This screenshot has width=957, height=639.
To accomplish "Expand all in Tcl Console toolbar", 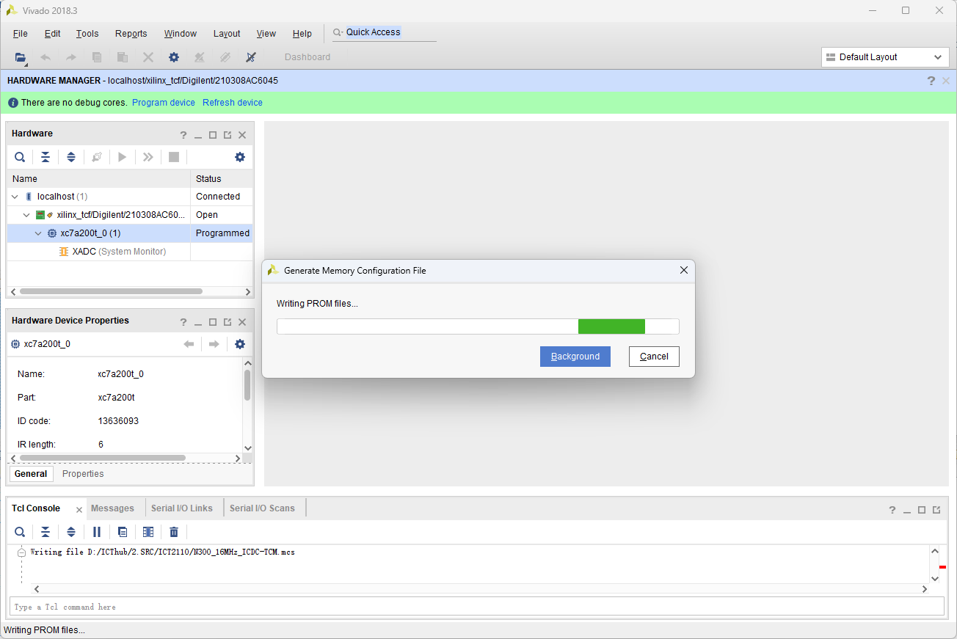I will pyautogui.click(x=71, y=532).
